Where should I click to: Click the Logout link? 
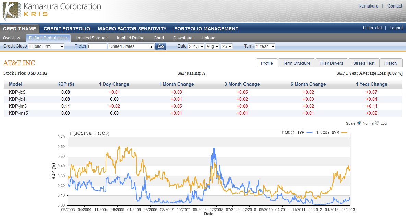click(x=396, y=28)
